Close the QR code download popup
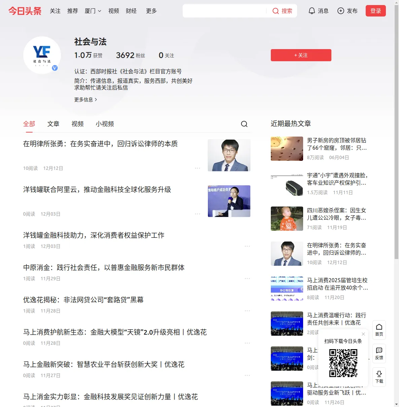Viewport: 399px width, 407px height. coord(363,334)
